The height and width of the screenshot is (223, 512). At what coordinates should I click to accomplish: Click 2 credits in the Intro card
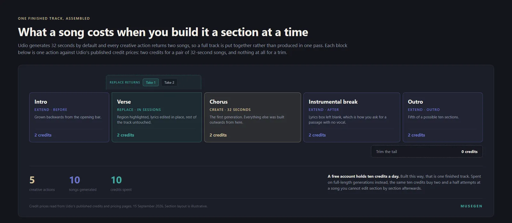tap(43, 135)
